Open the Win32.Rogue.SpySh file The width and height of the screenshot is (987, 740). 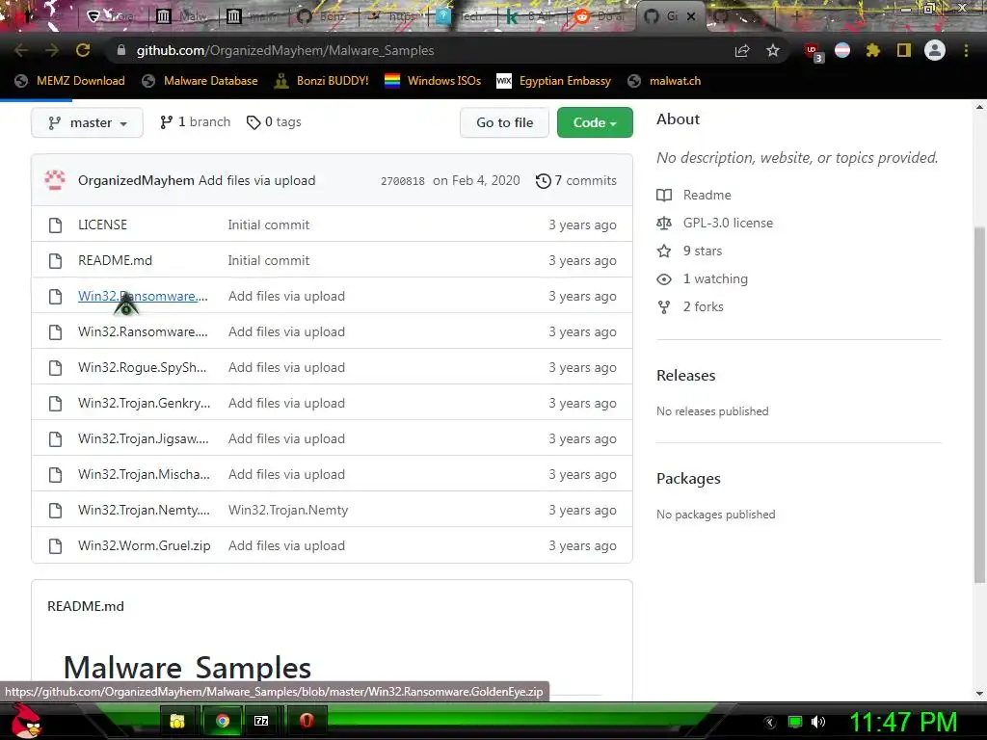[143, 367]
